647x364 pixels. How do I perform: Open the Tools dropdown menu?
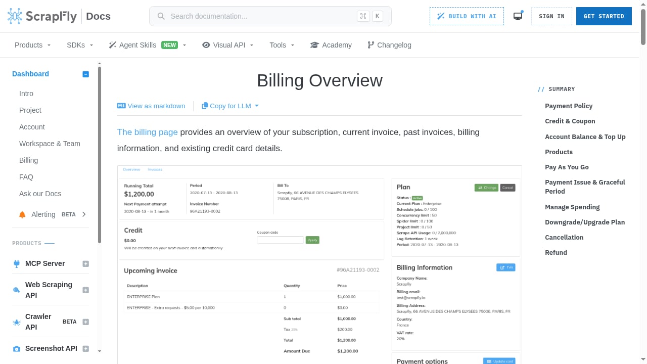pyautogui.click(x=282, y=45)
